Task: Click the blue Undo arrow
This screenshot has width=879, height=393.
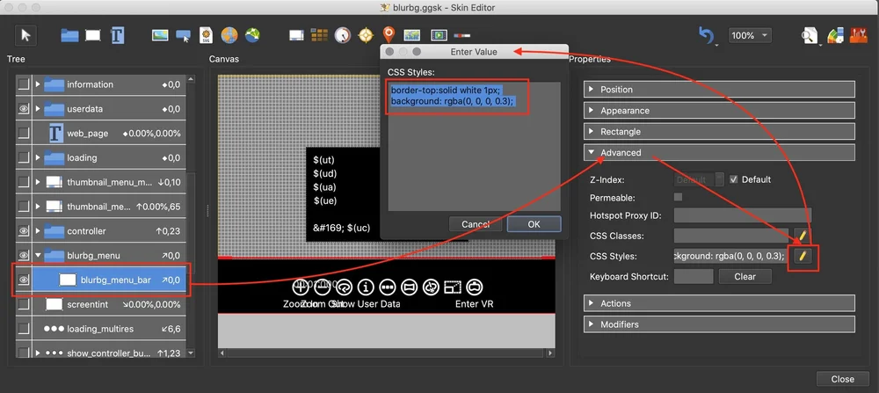Action: click(x=707, y=35)
